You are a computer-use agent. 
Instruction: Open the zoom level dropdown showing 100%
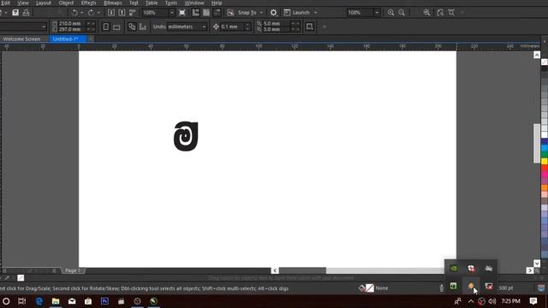coord(363,13)
